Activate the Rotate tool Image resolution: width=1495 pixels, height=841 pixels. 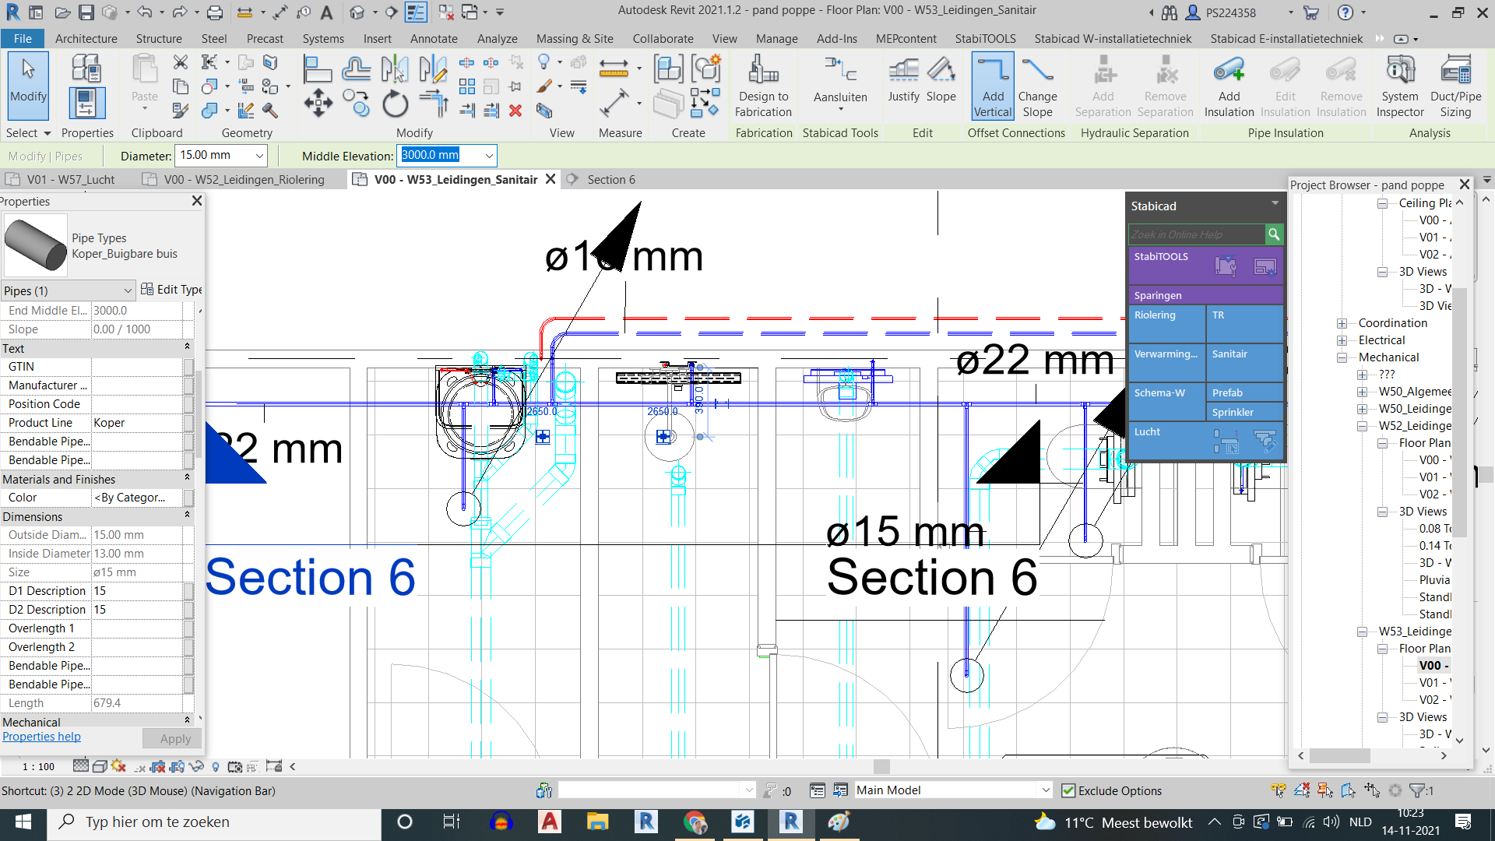pyautogui.click(x=395, y=102)
